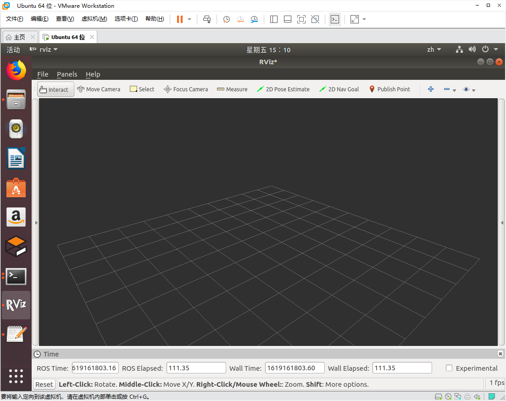Click VMware full screen mode icon
The width and height of the screenshot is (506, 401).
301,19
